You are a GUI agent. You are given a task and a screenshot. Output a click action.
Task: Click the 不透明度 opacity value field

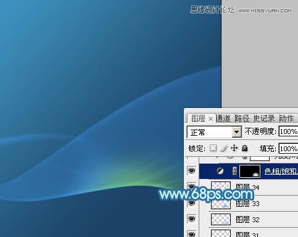[288, 131]
